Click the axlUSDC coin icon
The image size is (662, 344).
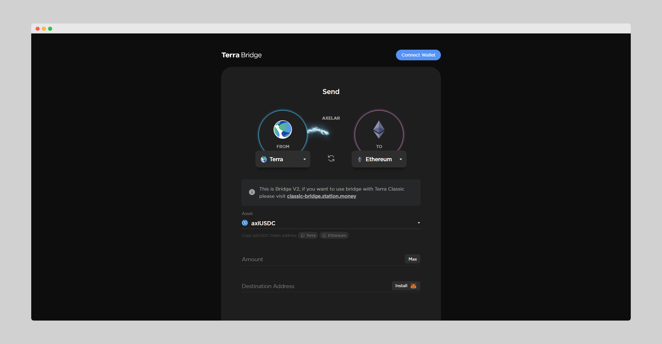tap(245, 223)
